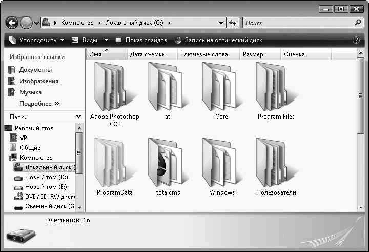Refresh the folder view

[x=233, y=23]
